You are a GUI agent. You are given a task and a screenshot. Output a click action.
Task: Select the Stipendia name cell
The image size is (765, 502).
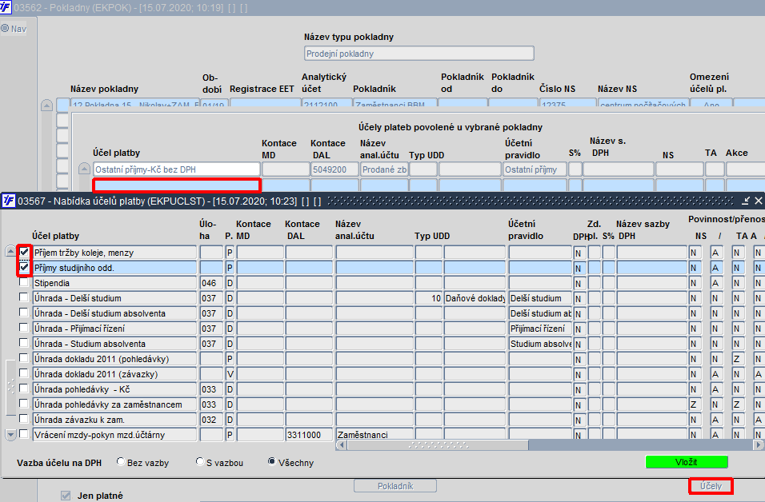[114, 283]
